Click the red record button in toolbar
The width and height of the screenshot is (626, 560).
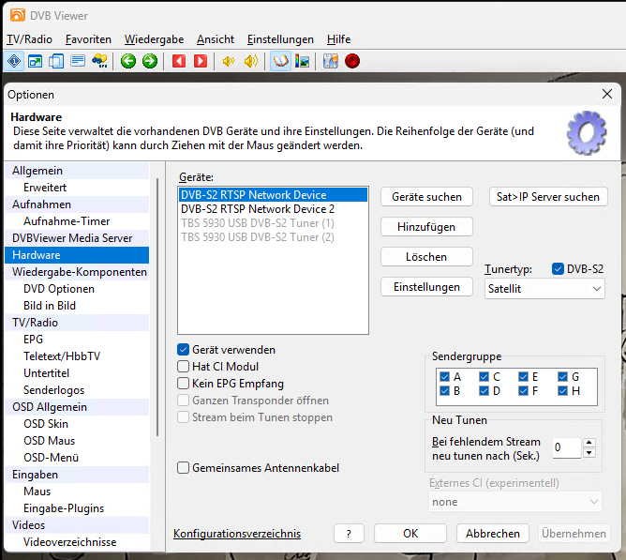tap(352, 61)
